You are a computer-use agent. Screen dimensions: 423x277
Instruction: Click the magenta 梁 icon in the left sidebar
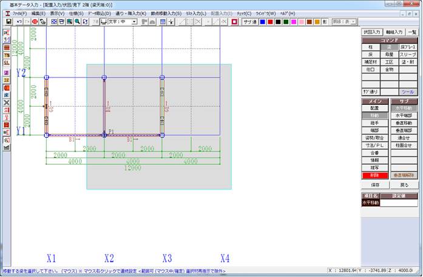pos(7,73)
